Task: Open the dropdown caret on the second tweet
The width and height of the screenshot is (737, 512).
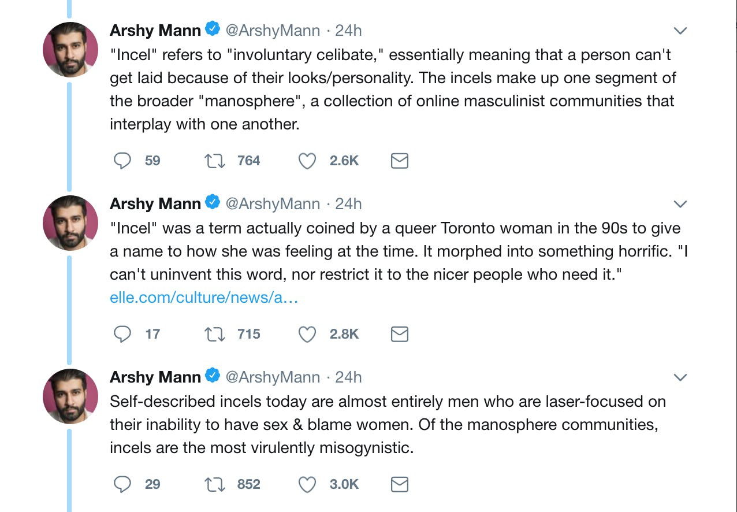Action: click(x=680, y=203)
